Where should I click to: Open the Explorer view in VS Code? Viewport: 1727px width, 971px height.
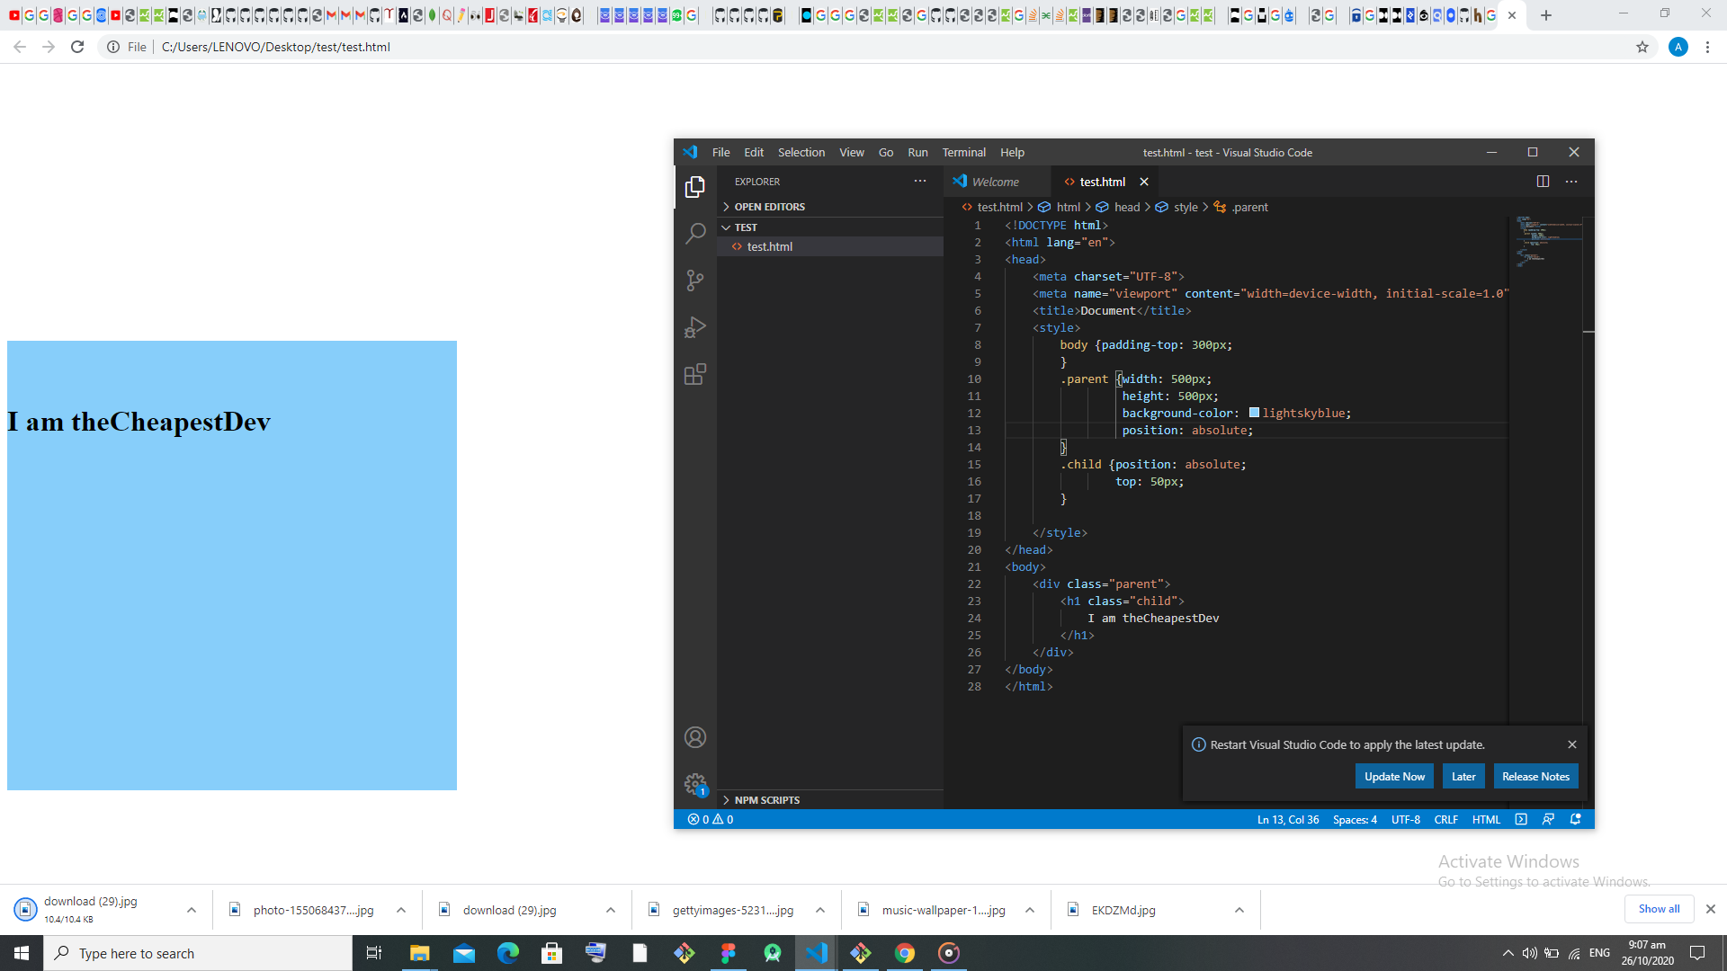coord(694,187)
